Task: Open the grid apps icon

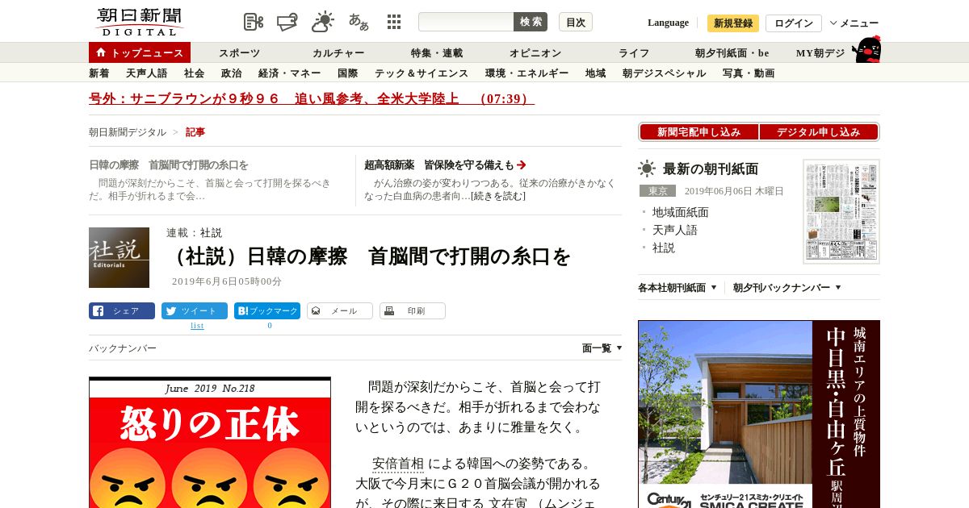Action: click(394, 23)
